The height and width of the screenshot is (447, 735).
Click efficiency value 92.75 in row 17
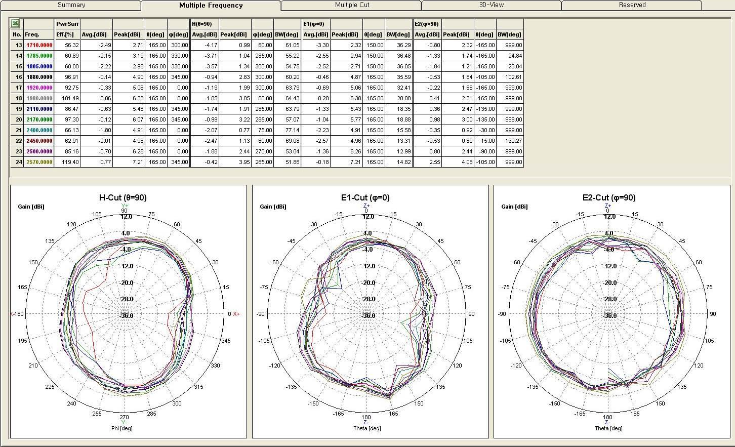pos(67,88)
